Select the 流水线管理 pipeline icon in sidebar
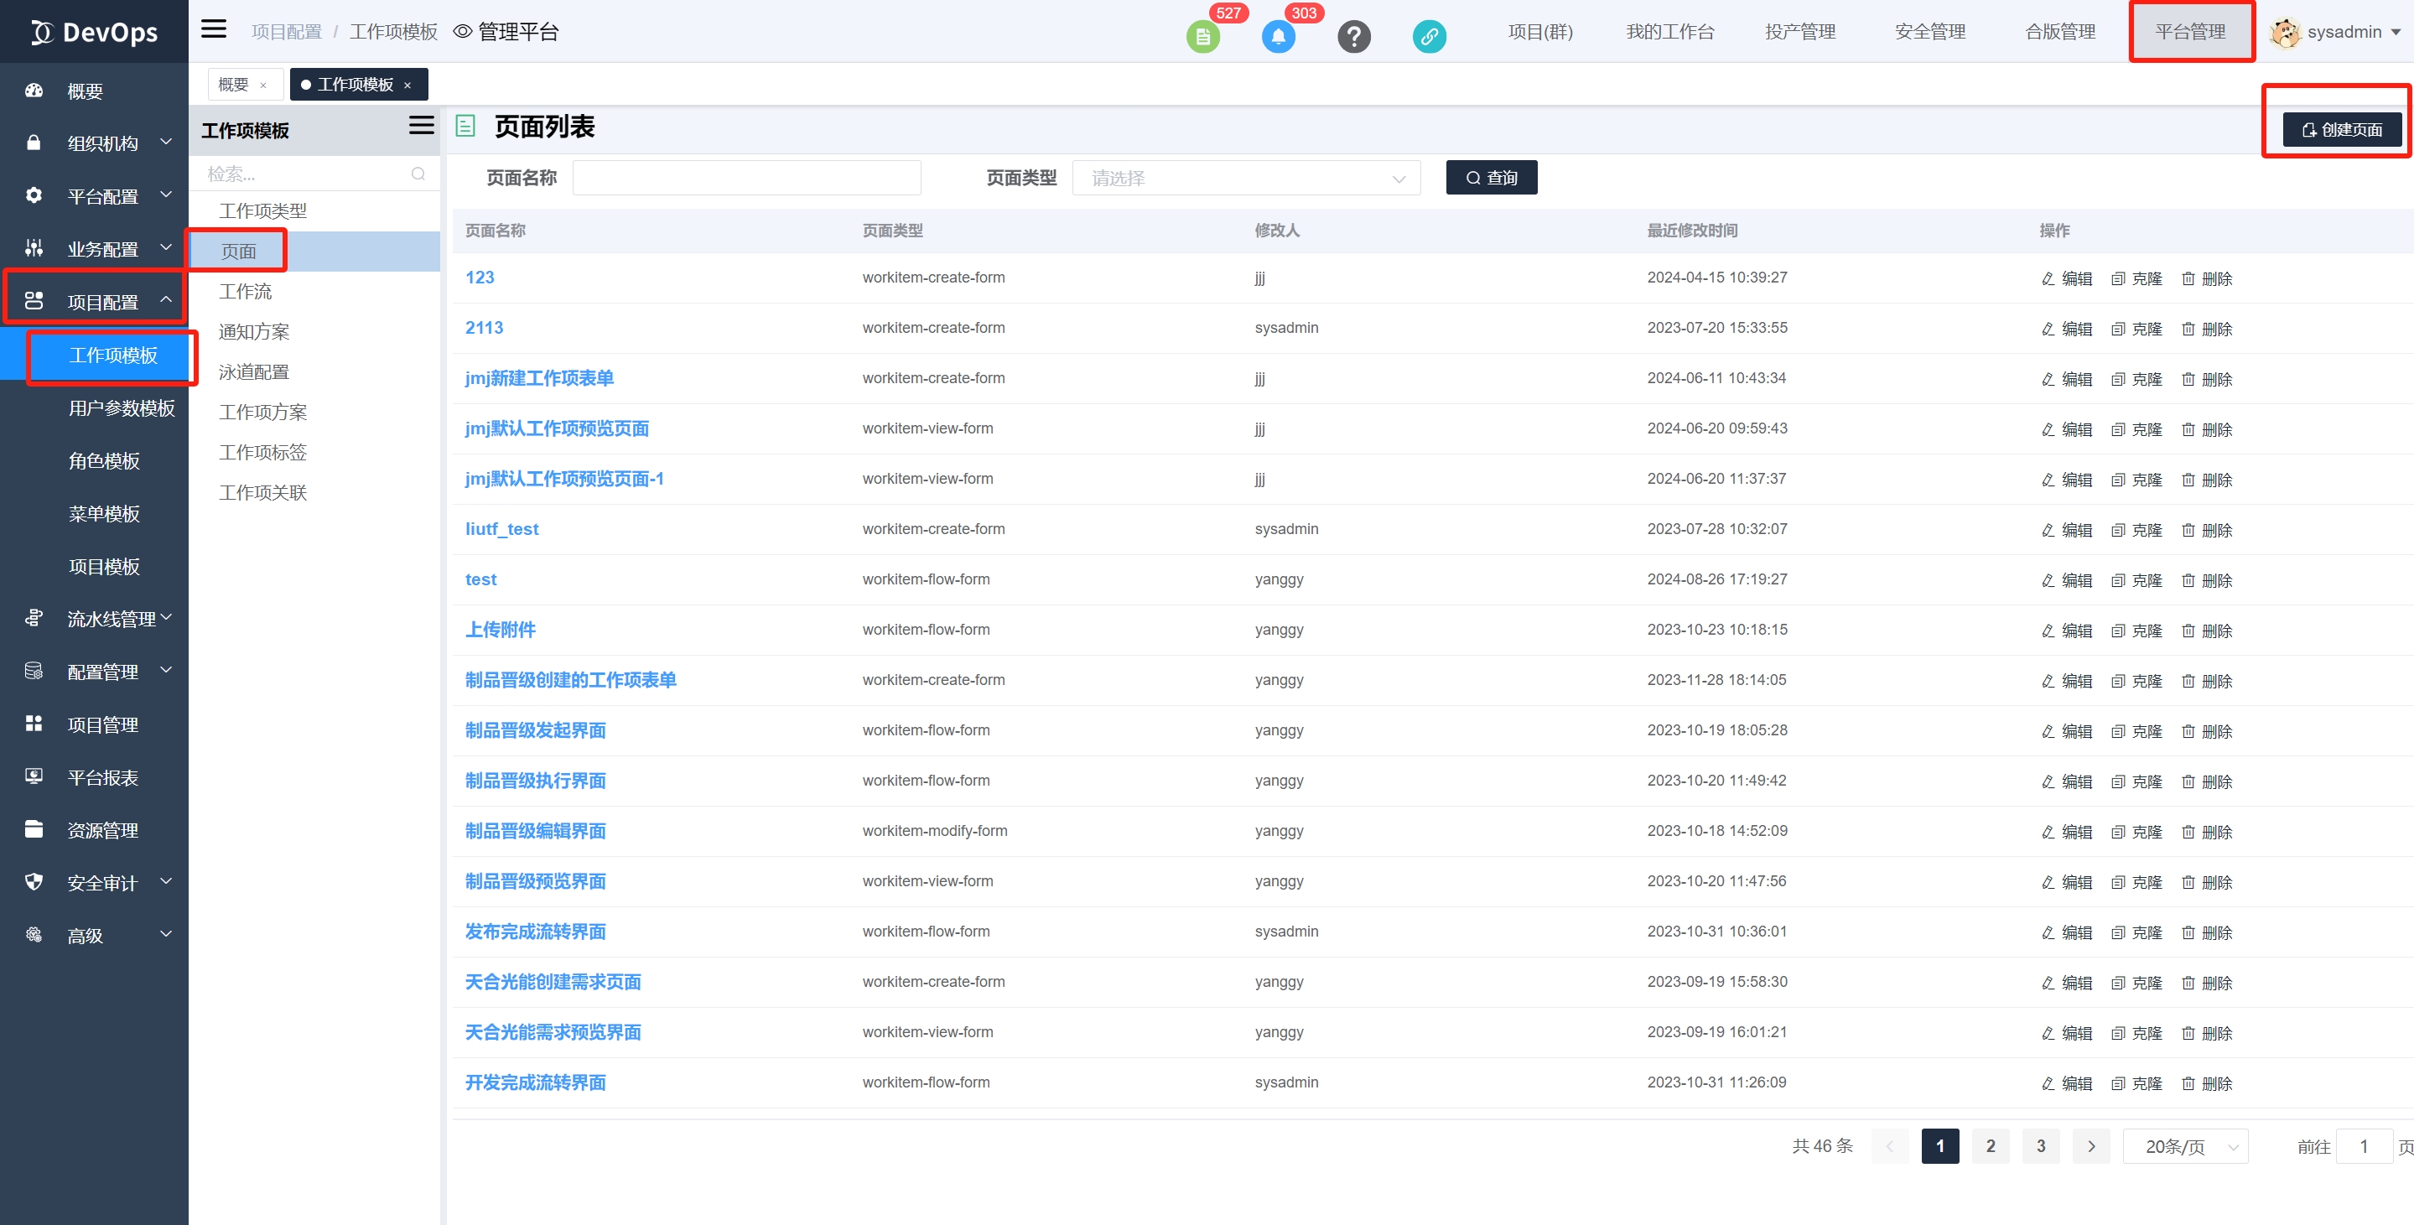 click(x=34, y=618)
